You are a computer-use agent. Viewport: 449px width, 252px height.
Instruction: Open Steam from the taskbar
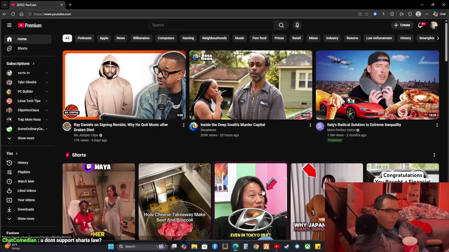[x=287, y=246]
